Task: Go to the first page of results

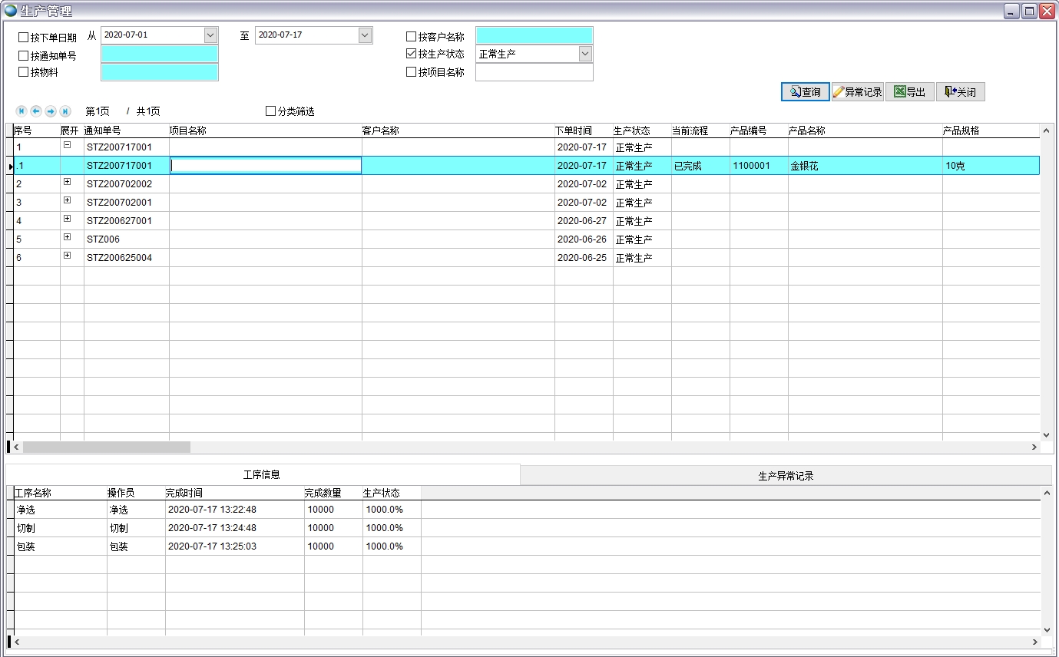Action: point(22,111)
